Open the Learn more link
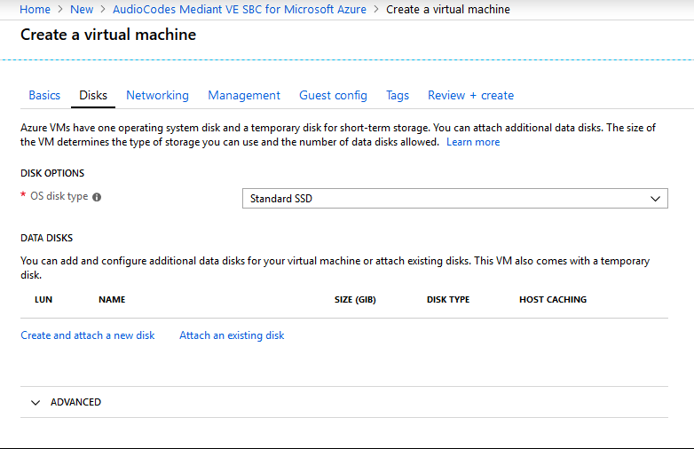The image size is (694, 449). (x=473, y=142)
